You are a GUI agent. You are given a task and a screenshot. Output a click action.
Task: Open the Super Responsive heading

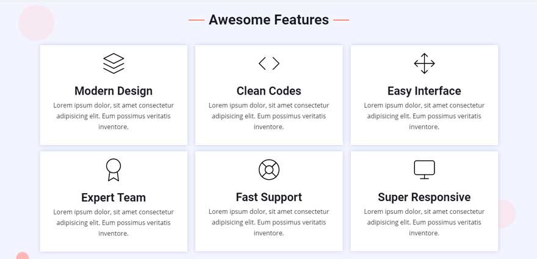pos(424,197)
